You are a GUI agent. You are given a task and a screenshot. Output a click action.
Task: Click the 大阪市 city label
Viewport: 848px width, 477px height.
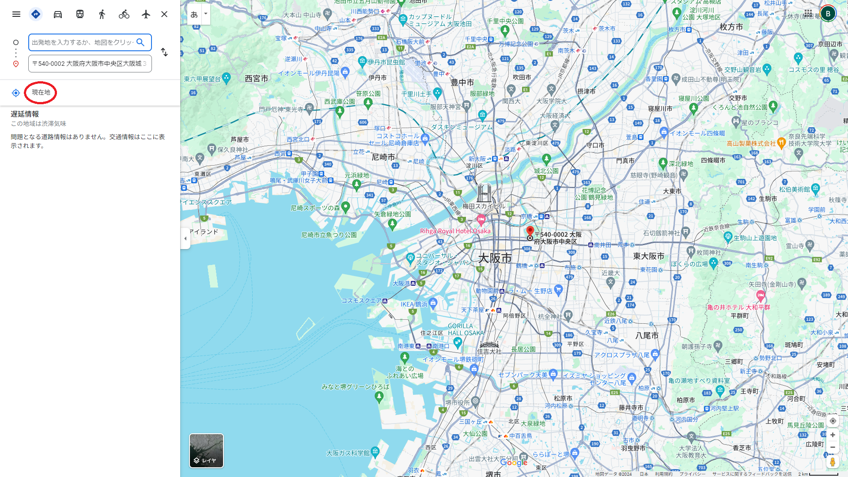click(495, 258)
